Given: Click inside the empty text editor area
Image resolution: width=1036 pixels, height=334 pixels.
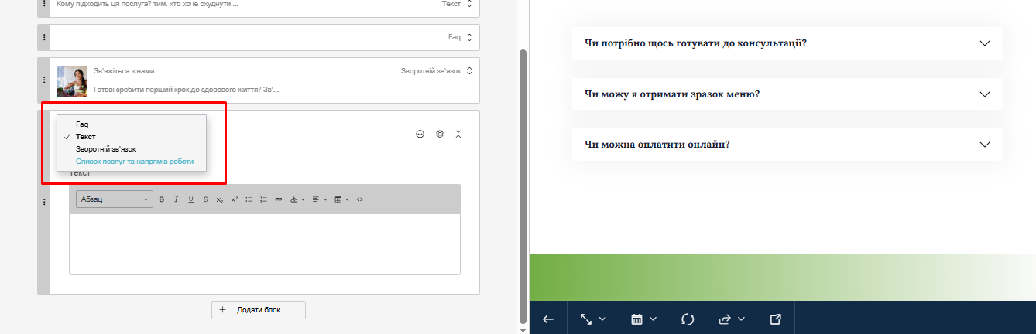Looking at the screenshot, I should [264, 244].
